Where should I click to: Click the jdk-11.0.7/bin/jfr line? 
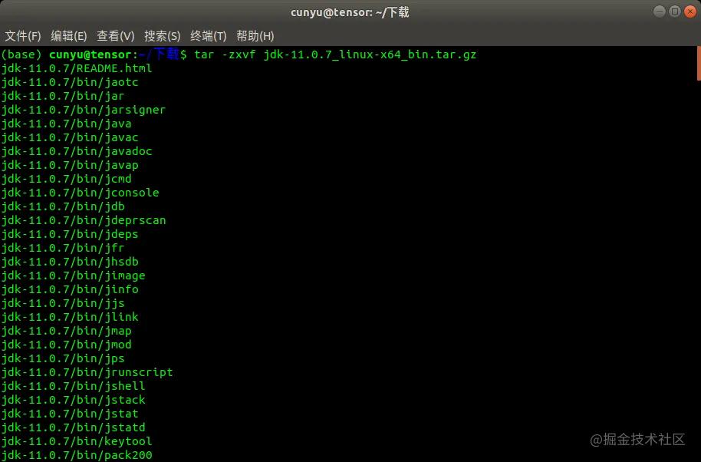(x=63, y=248)
